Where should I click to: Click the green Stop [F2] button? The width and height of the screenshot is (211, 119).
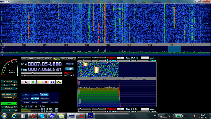9,104
